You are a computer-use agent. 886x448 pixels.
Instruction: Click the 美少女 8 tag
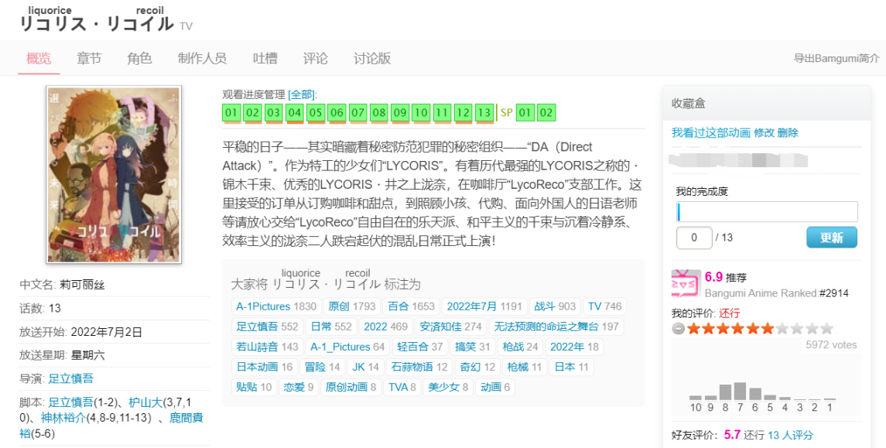[448, 387]
